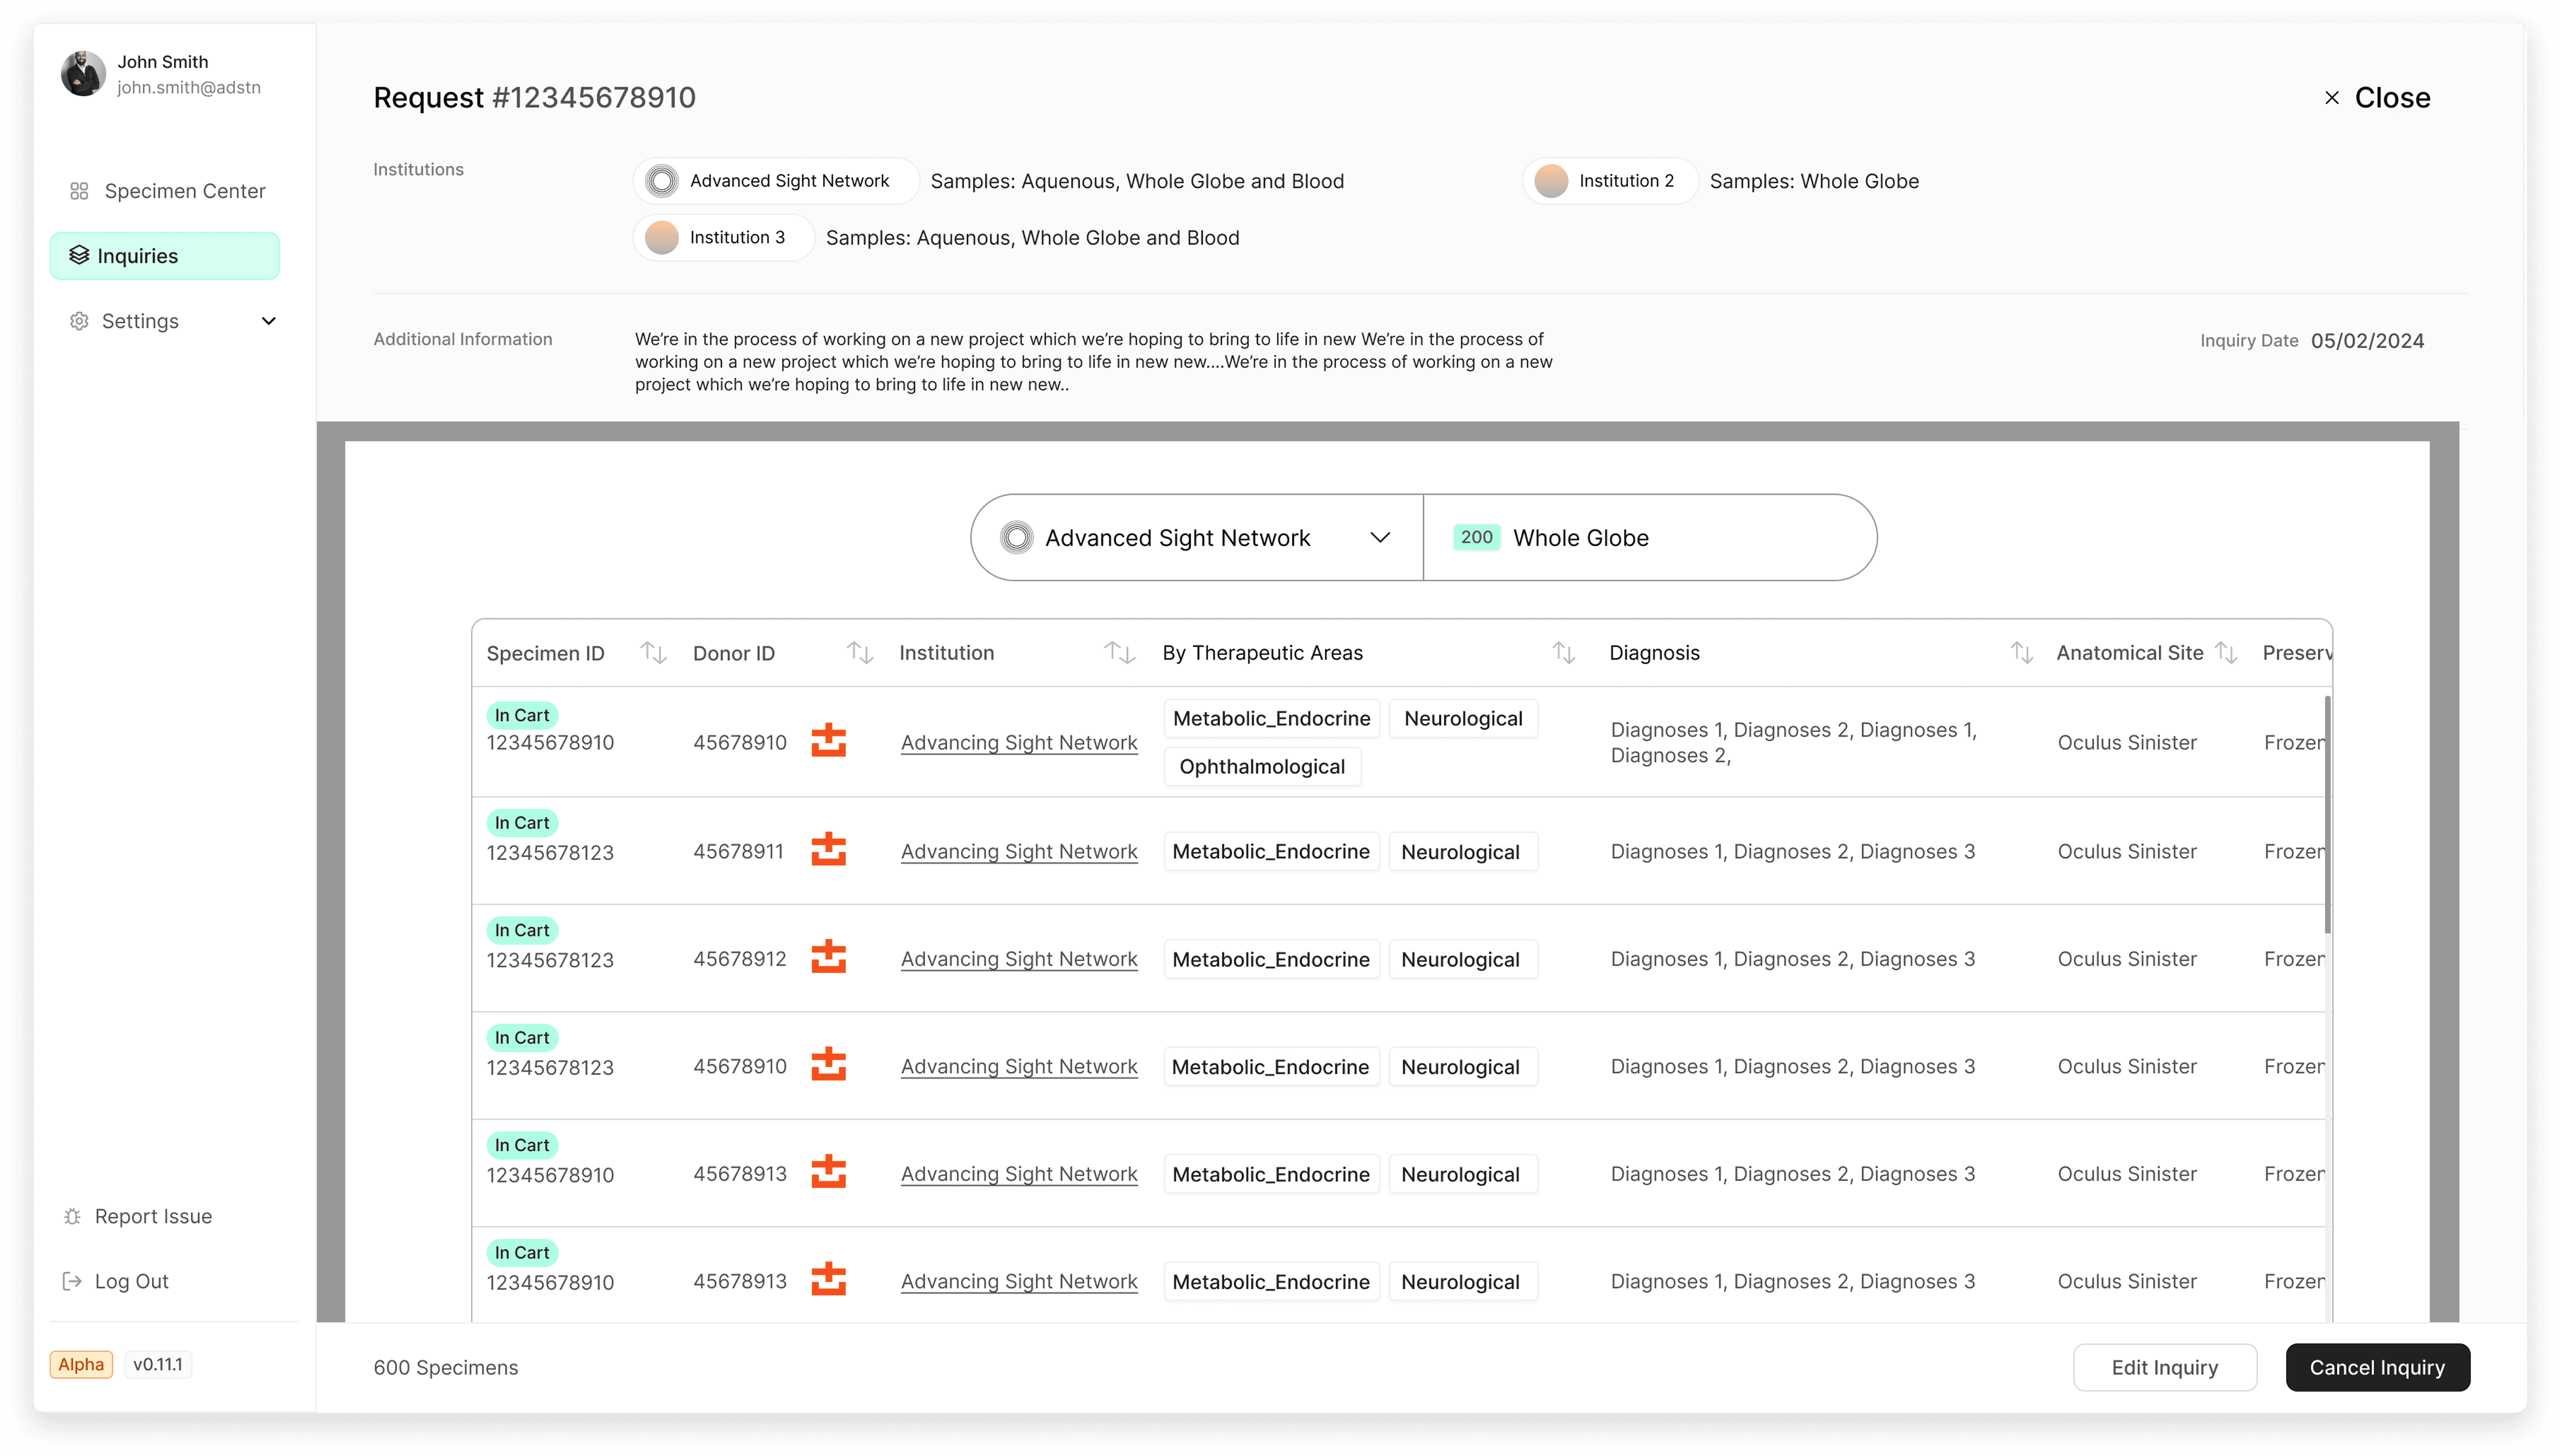The width and height of the screenshot is (2560, 1456).
Task: Expand the Settings menu chevron
Action: point(268,321)
